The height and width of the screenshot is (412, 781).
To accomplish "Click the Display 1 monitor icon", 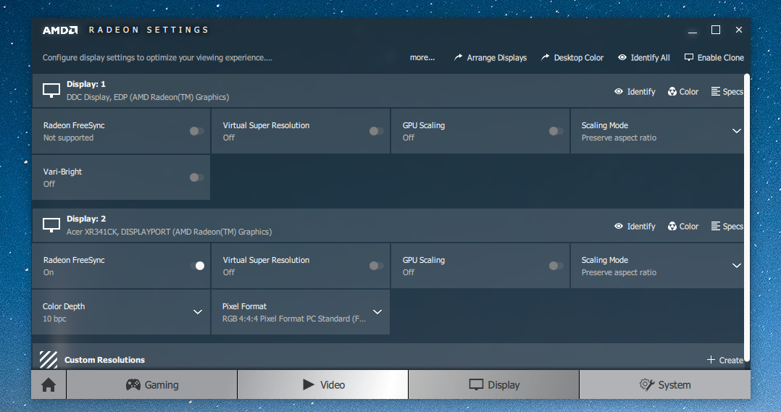I will tap(51, 91).
